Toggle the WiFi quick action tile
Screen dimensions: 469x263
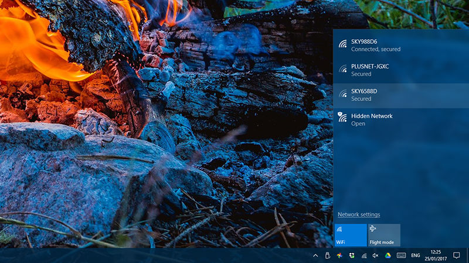351,236
